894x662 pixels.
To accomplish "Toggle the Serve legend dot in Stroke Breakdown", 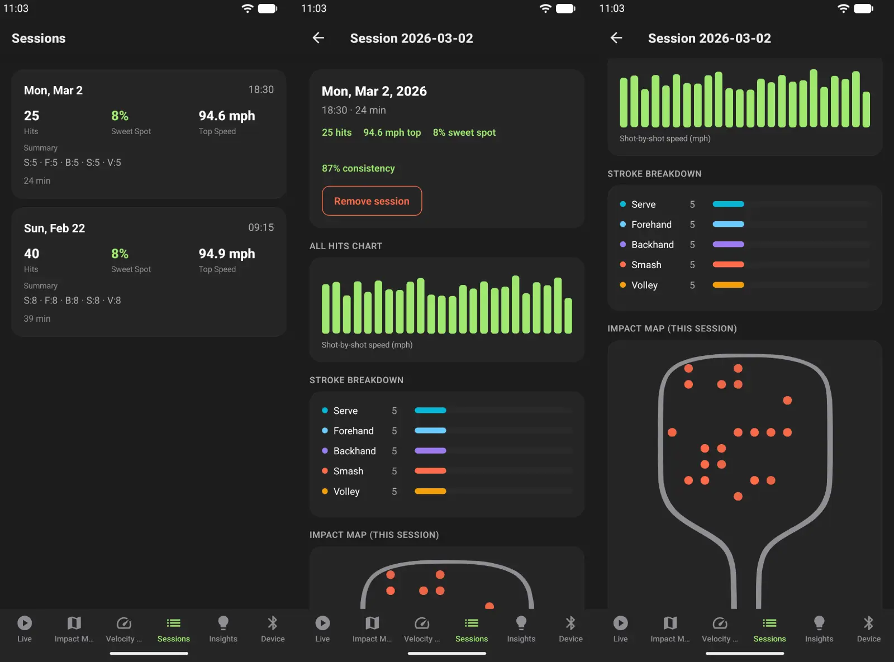I will point(325,410).
